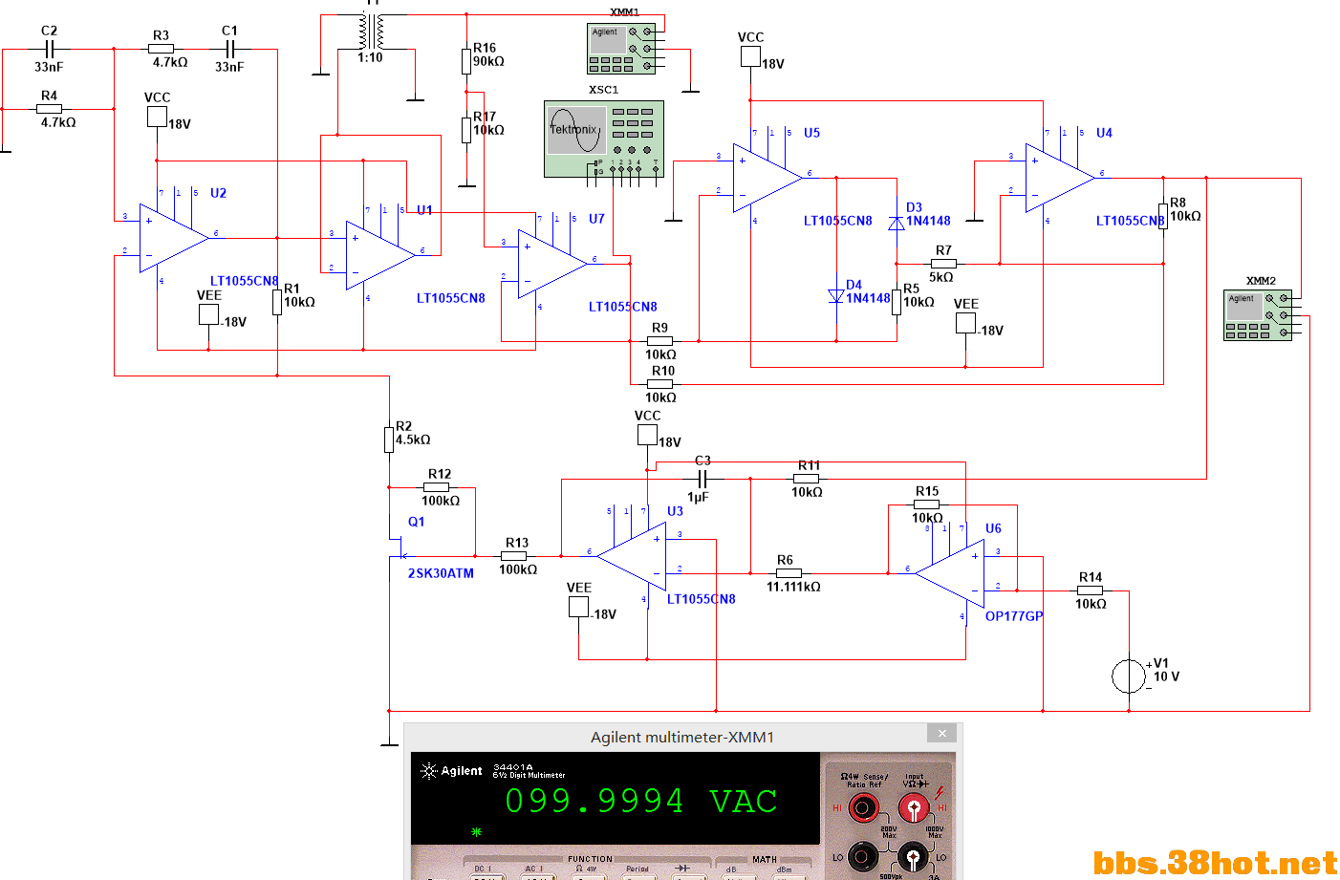
Task: Select resistor R17 symbol
Action: pos(466,130)
